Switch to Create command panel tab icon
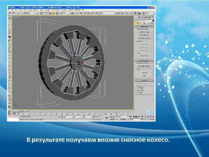The image size is (209, 157). tap(136, 17)
